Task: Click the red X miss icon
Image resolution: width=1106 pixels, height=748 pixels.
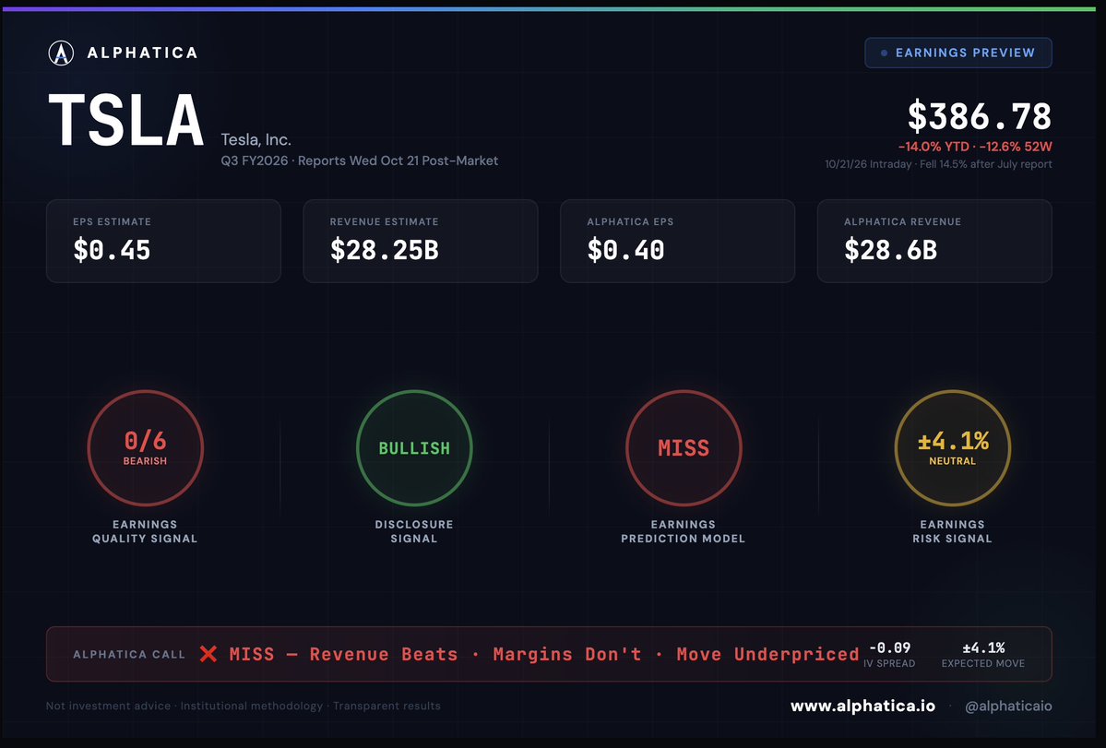Action: click(x=208, y=654)
